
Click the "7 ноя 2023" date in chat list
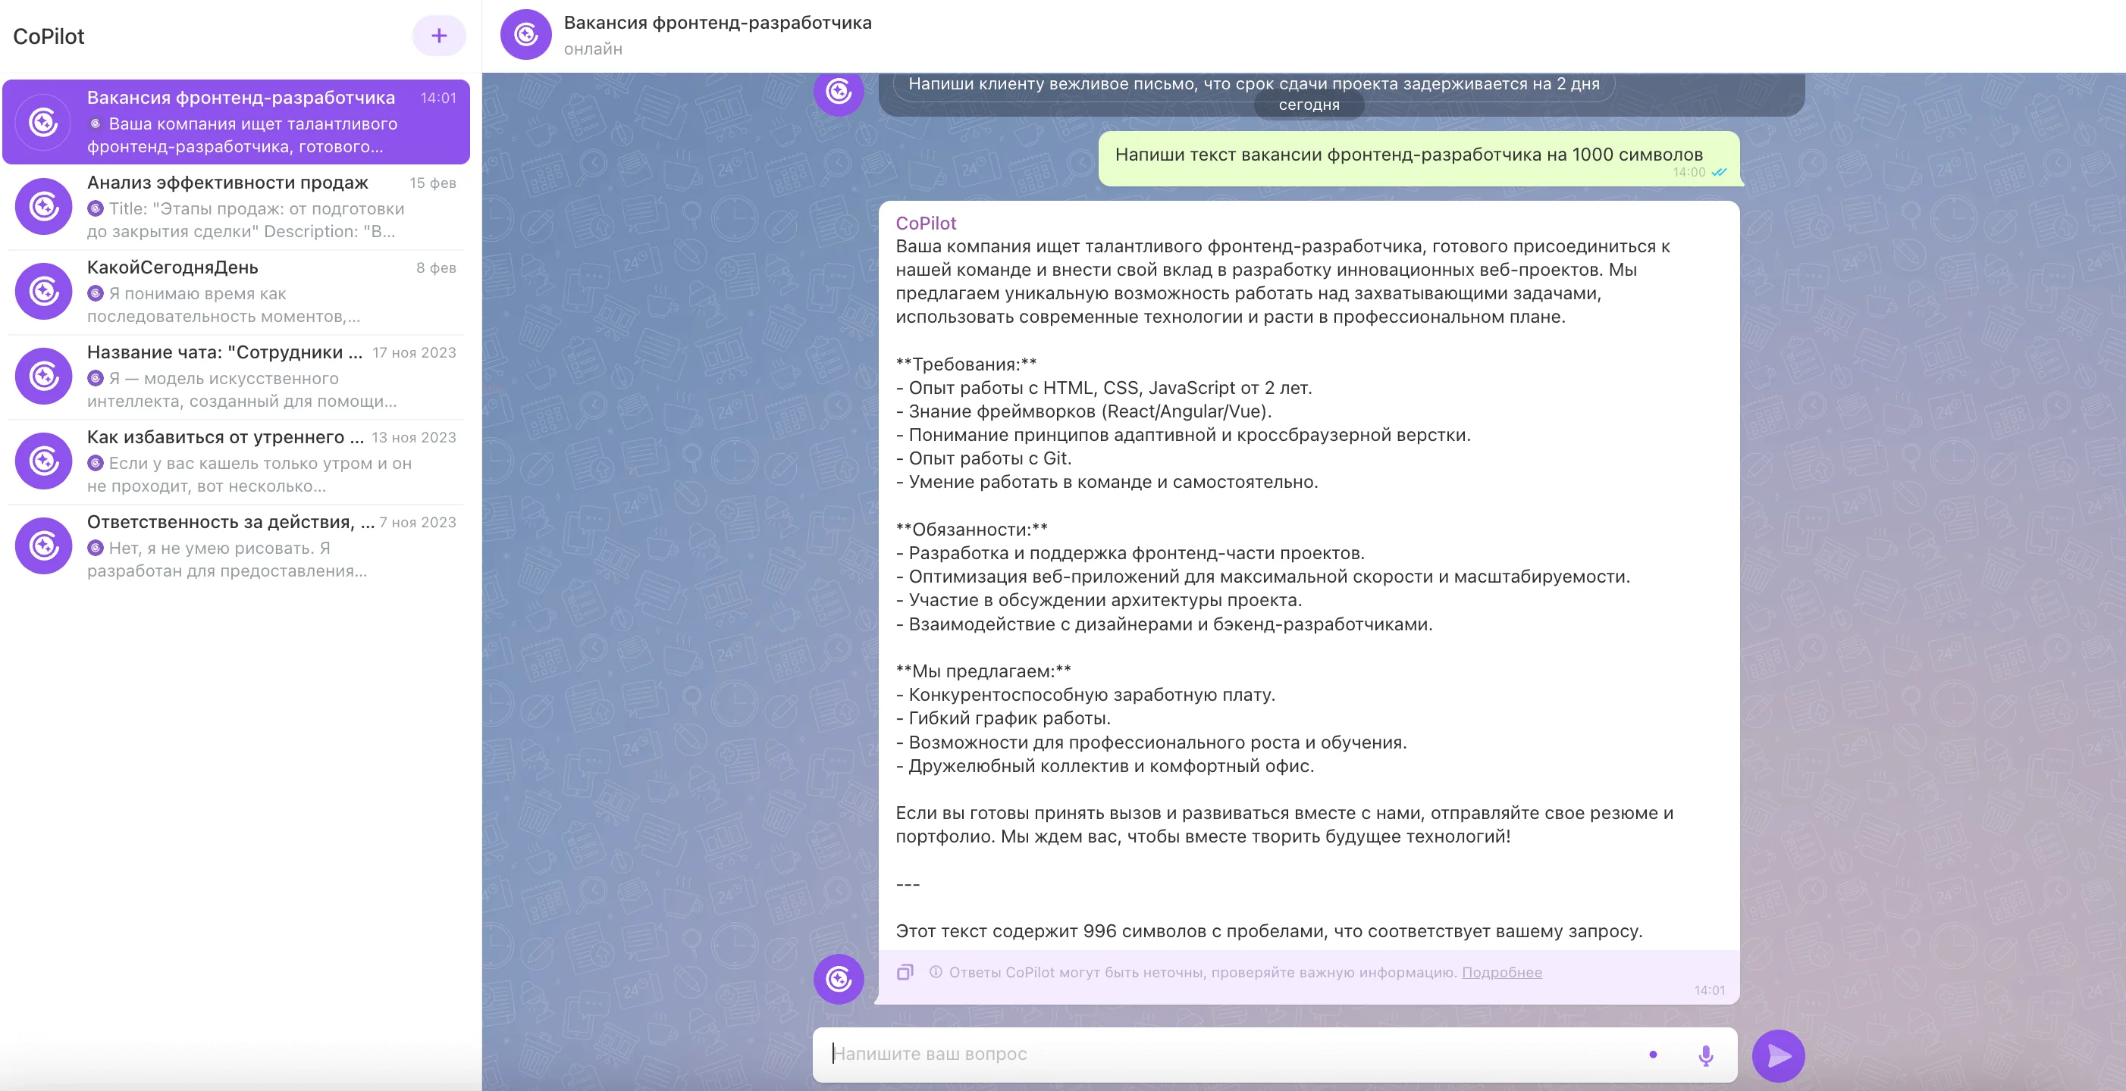tap(418, 523)
